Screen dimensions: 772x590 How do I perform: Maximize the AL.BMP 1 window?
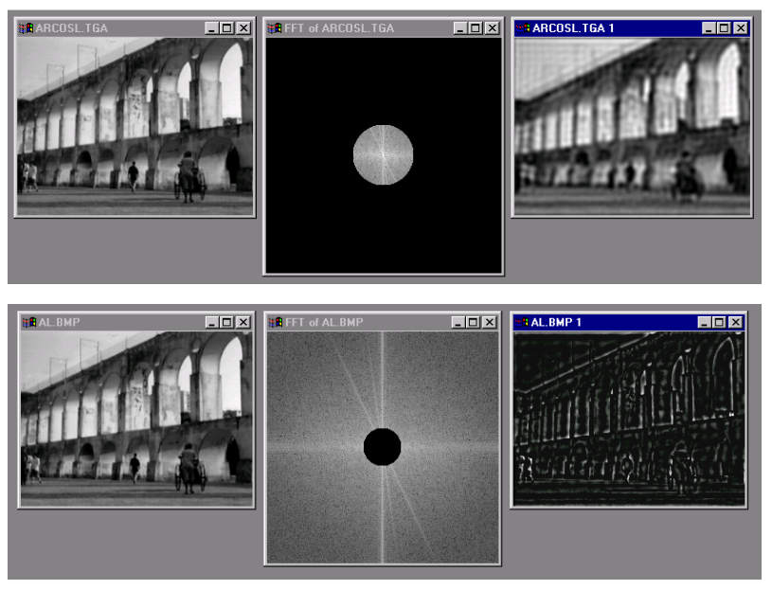(x=719, y=322)
